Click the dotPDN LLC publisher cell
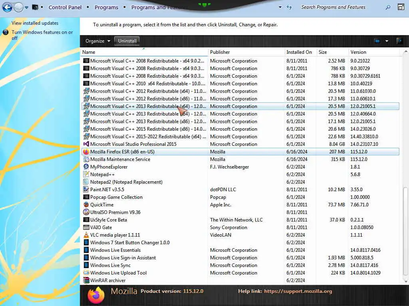The height and width of the screenshot is (306, 409). [223, 189]
